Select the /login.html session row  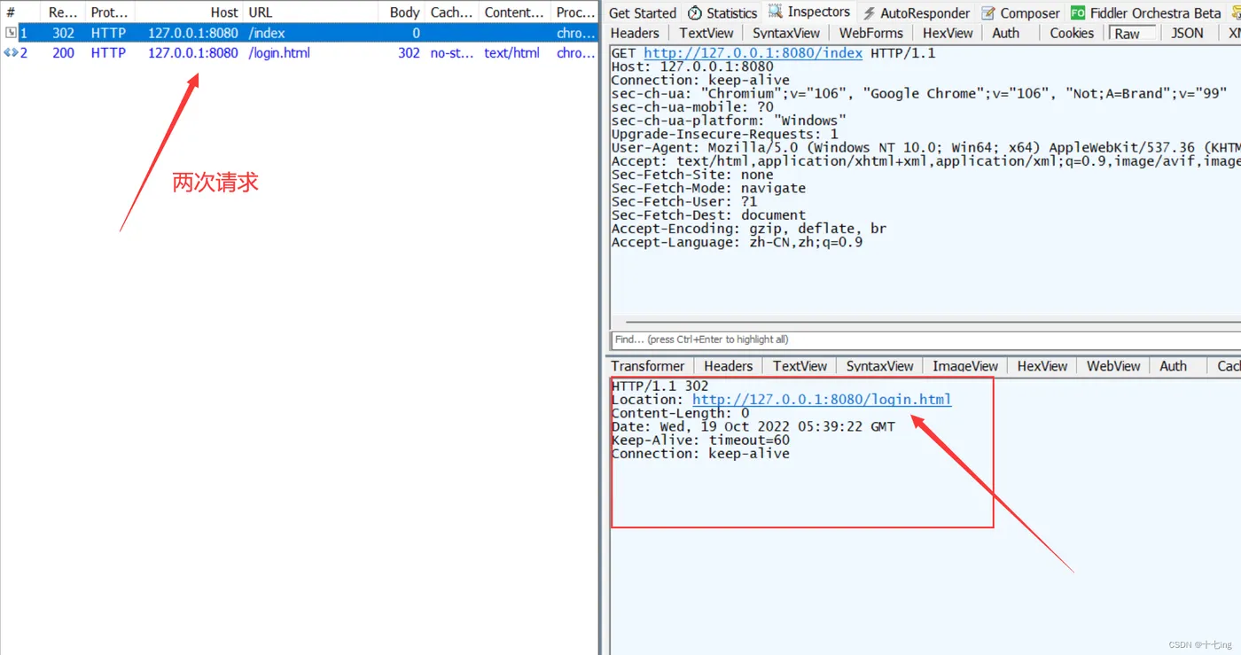[x=300, y=52]
